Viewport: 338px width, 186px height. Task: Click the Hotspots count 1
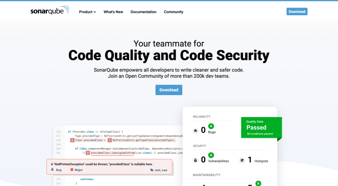click(x=250, y=160)
